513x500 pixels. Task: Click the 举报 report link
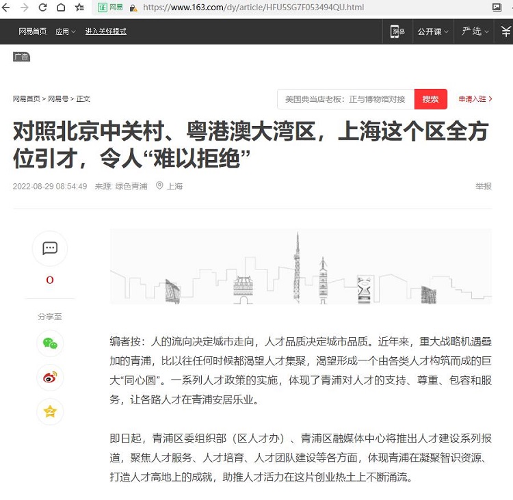(x=483, y=186)
